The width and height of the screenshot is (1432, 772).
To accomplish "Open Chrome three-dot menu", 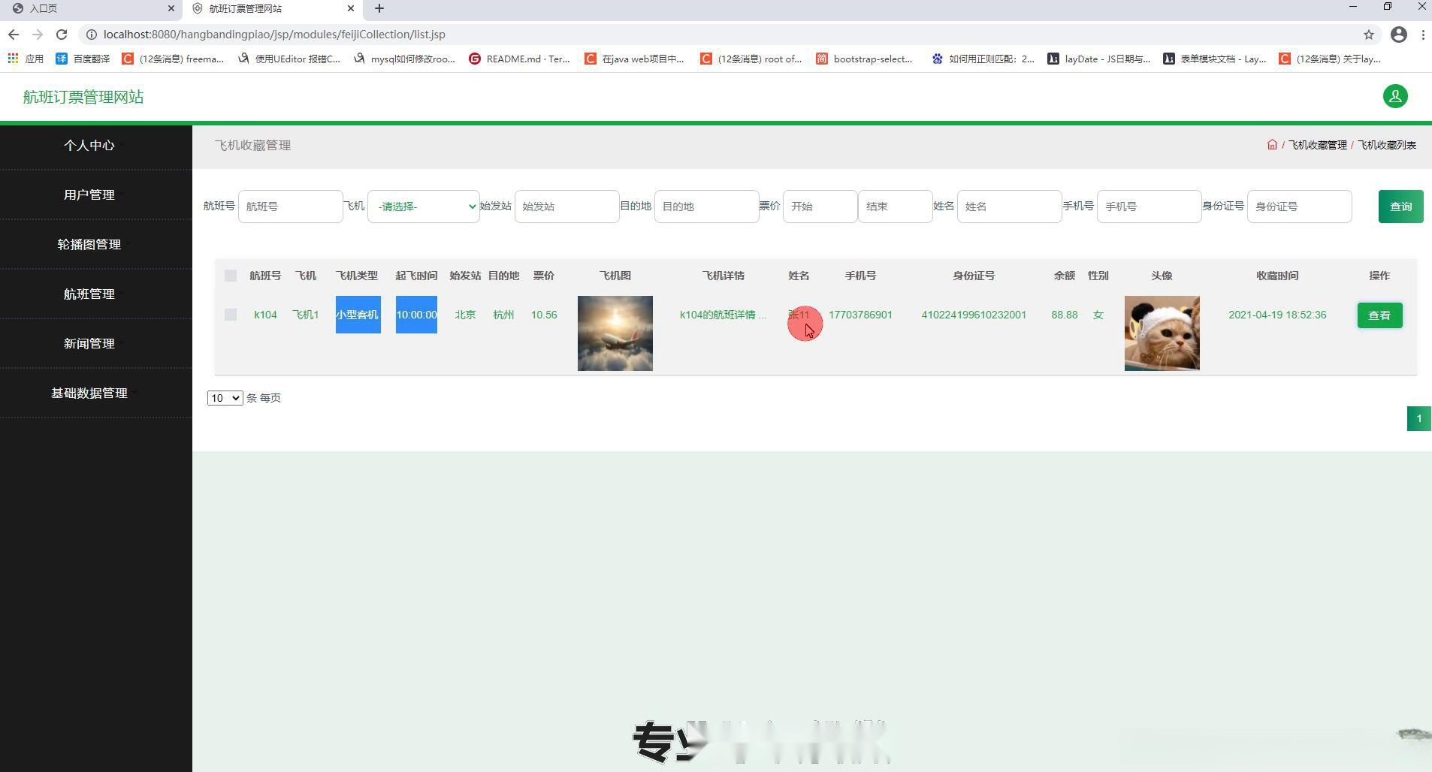I will [x=1423, y=35].
